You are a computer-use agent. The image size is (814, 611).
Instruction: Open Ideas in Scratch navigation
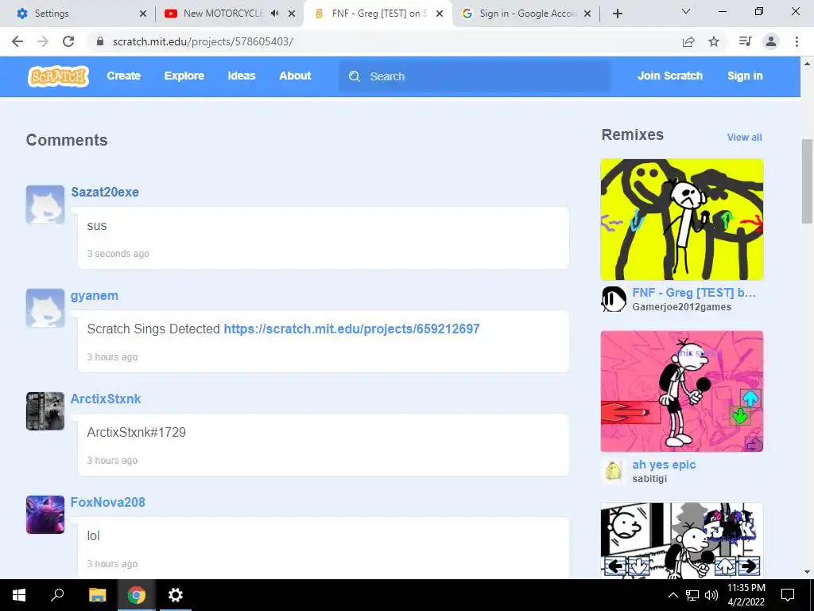click(x=242, y=76)
